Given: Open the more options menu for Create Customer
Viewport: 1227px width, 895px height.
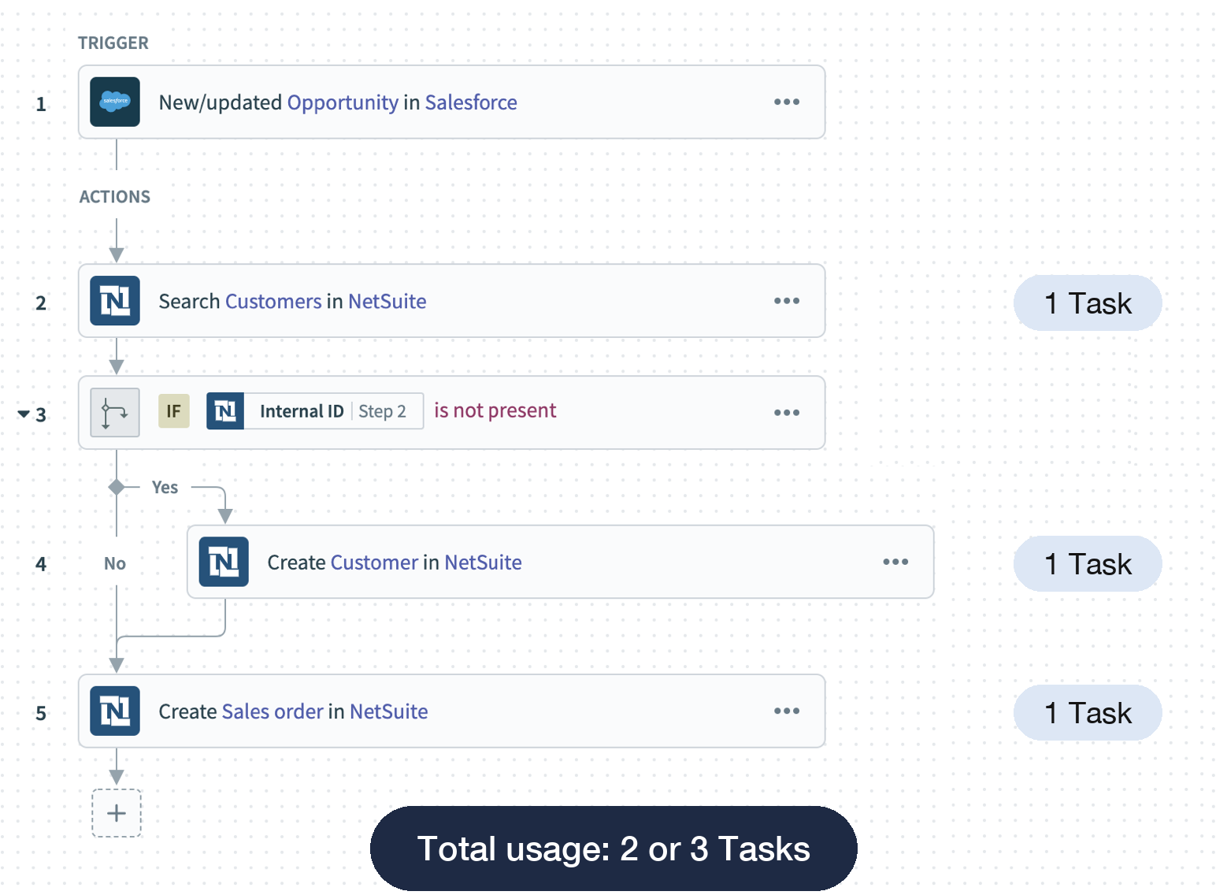Looking at the screenshot, I should 895,562.
